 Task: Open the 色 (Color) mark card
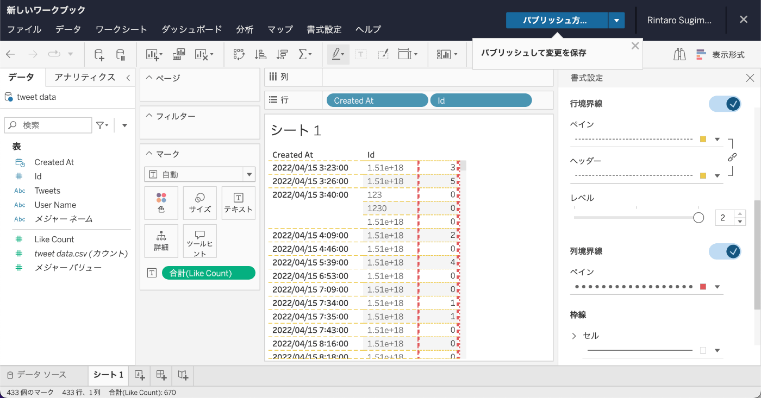click(161, 203)
